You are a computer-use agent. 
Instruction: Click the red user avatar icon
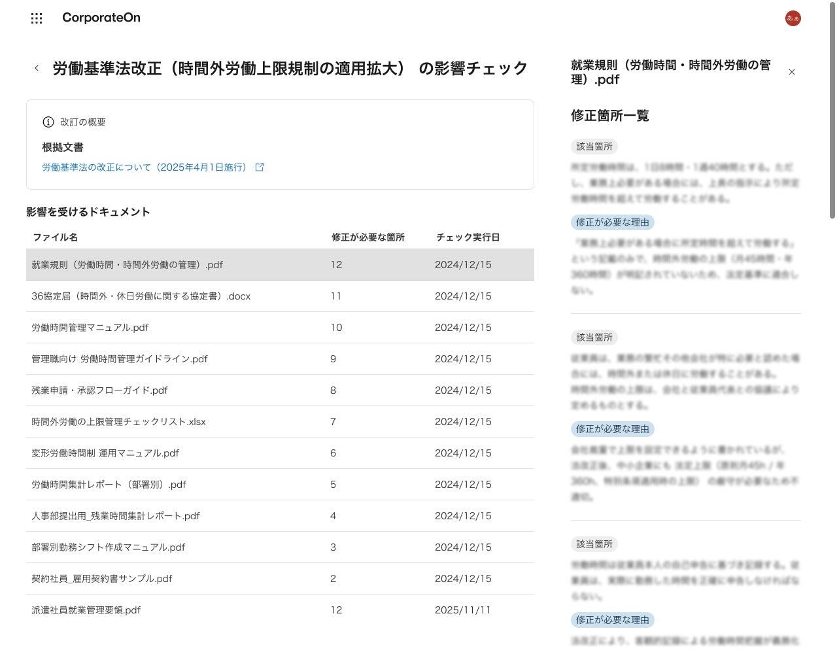(x=793, y=18)
